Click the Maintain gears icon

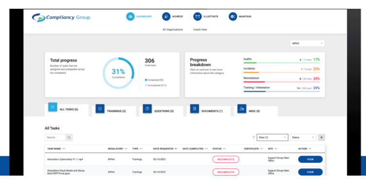pos(233,17)
